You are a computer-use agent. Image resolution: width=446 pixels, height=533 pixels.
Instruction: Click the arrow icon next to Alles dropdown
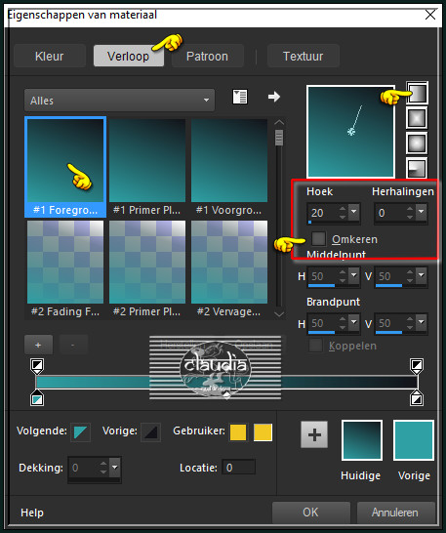(x=273, y=97)
